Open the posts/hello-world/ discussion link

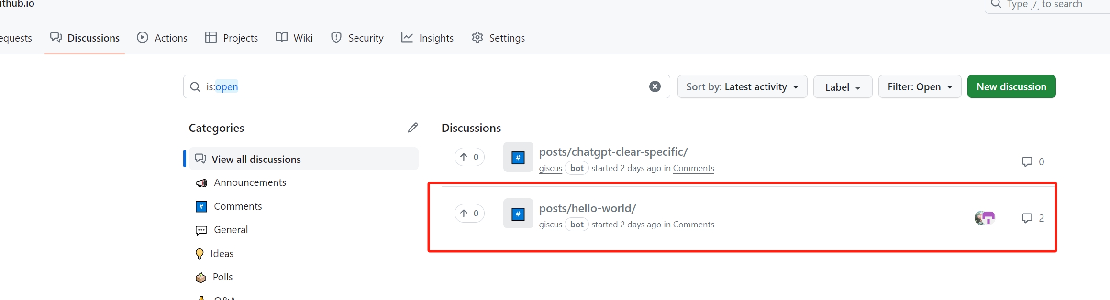[588, 208]
